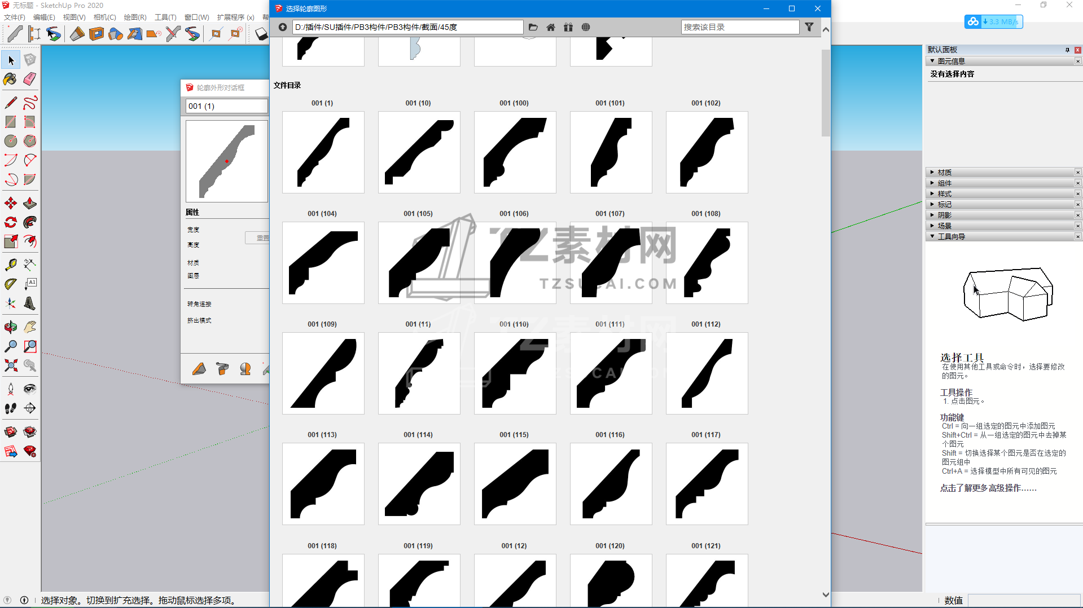Activate the Look Around eye tool

(30, 389)
